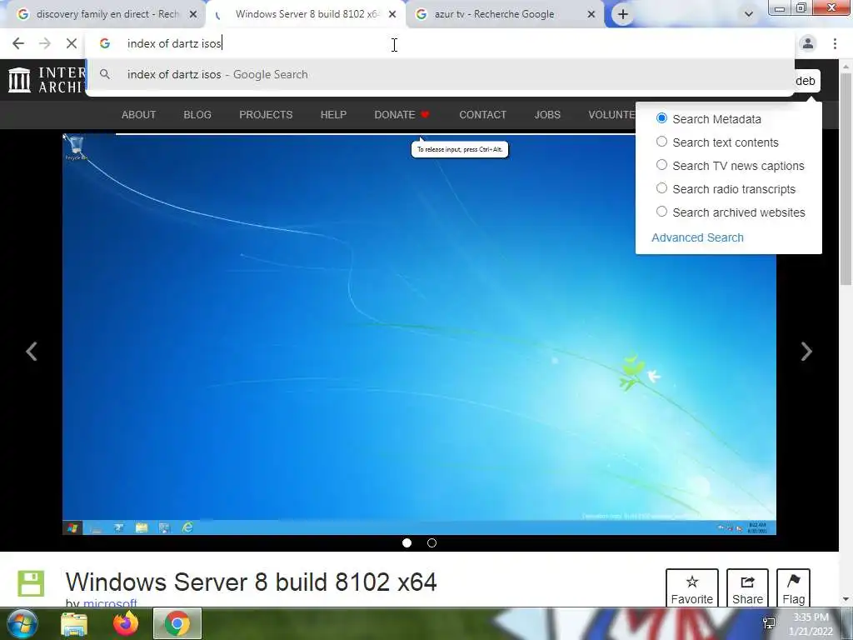Open the Windows Start orb
Viewport: 853px width, 640px height.
coord(22,623)
